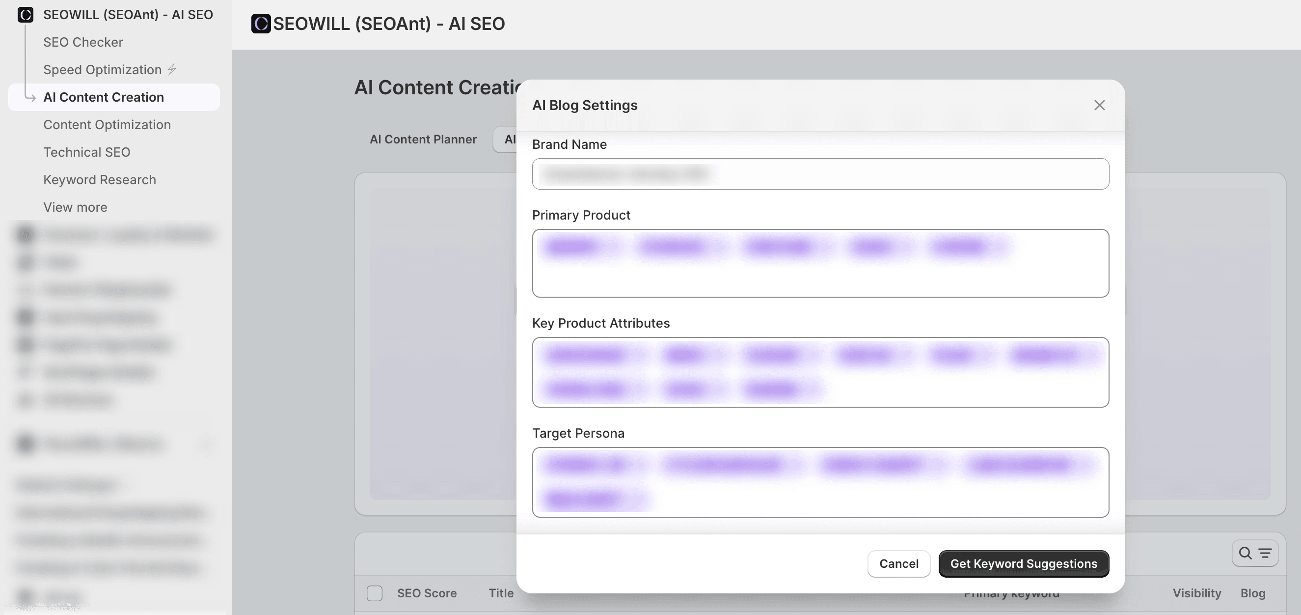This screenshot has width=1301, height=615.
Task: Toggle the select-all checkbox in table header
Action: point(374,593)
